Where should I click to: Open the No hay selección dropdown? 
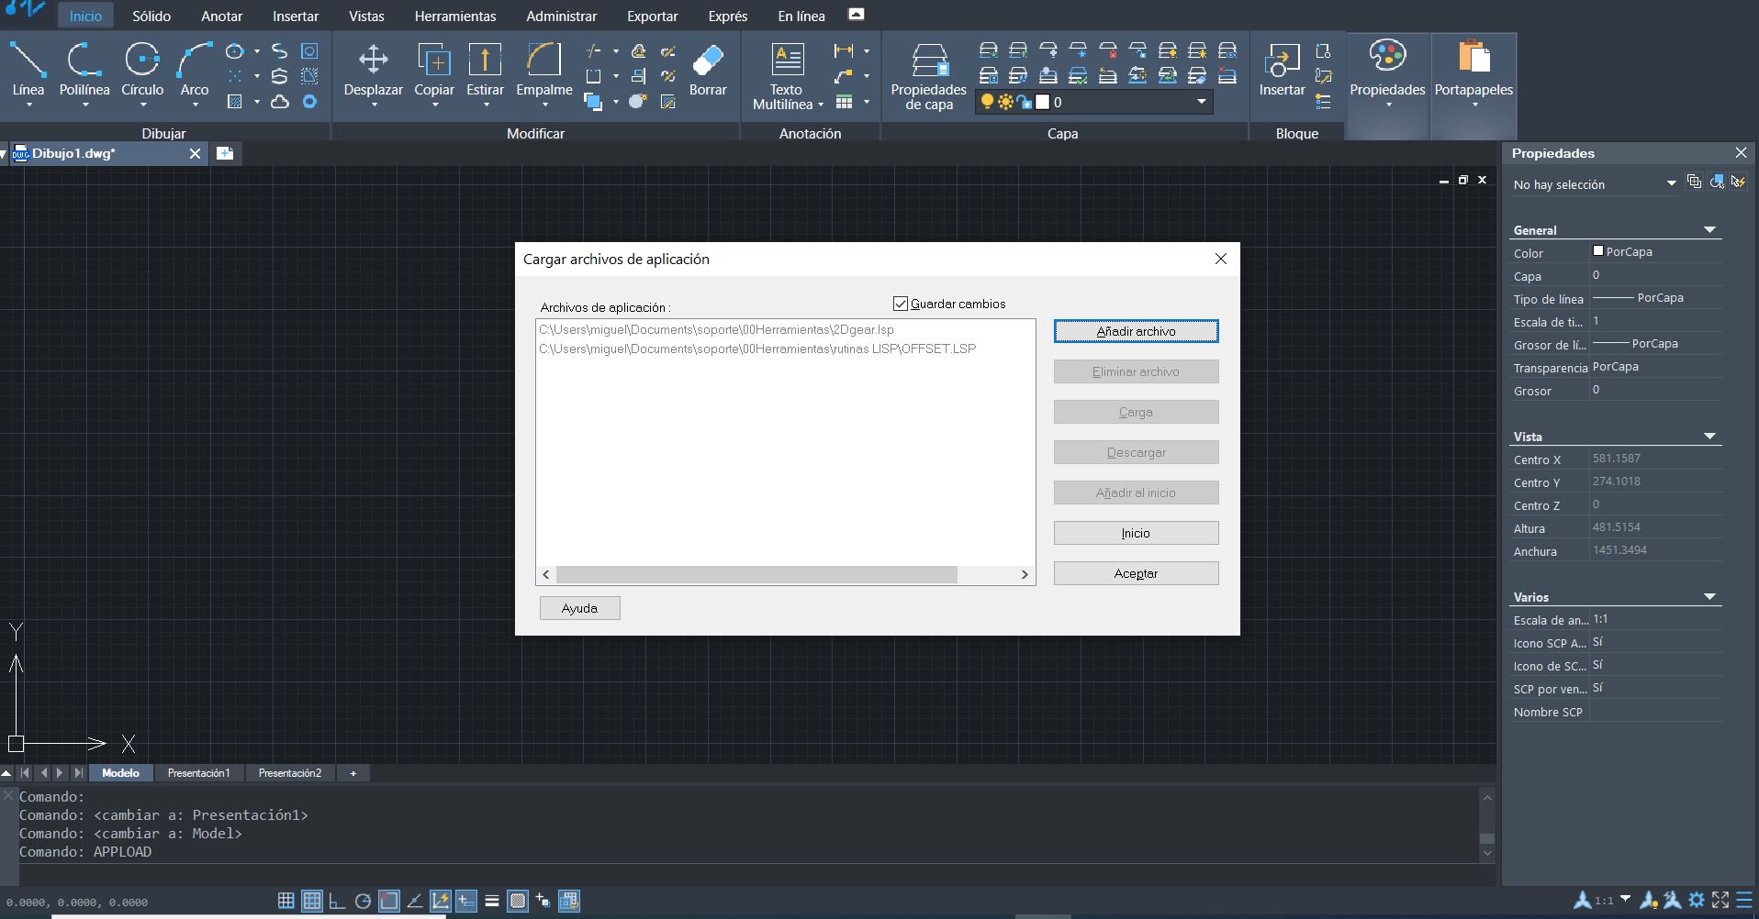click(x=1671, y=183)
